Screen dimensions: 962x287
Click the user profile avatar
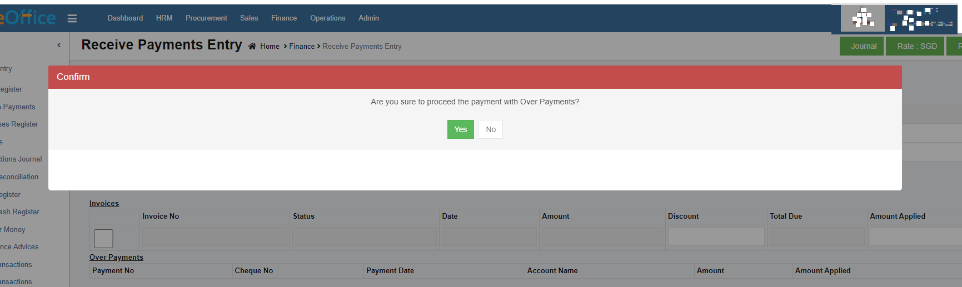coord(863,19)
